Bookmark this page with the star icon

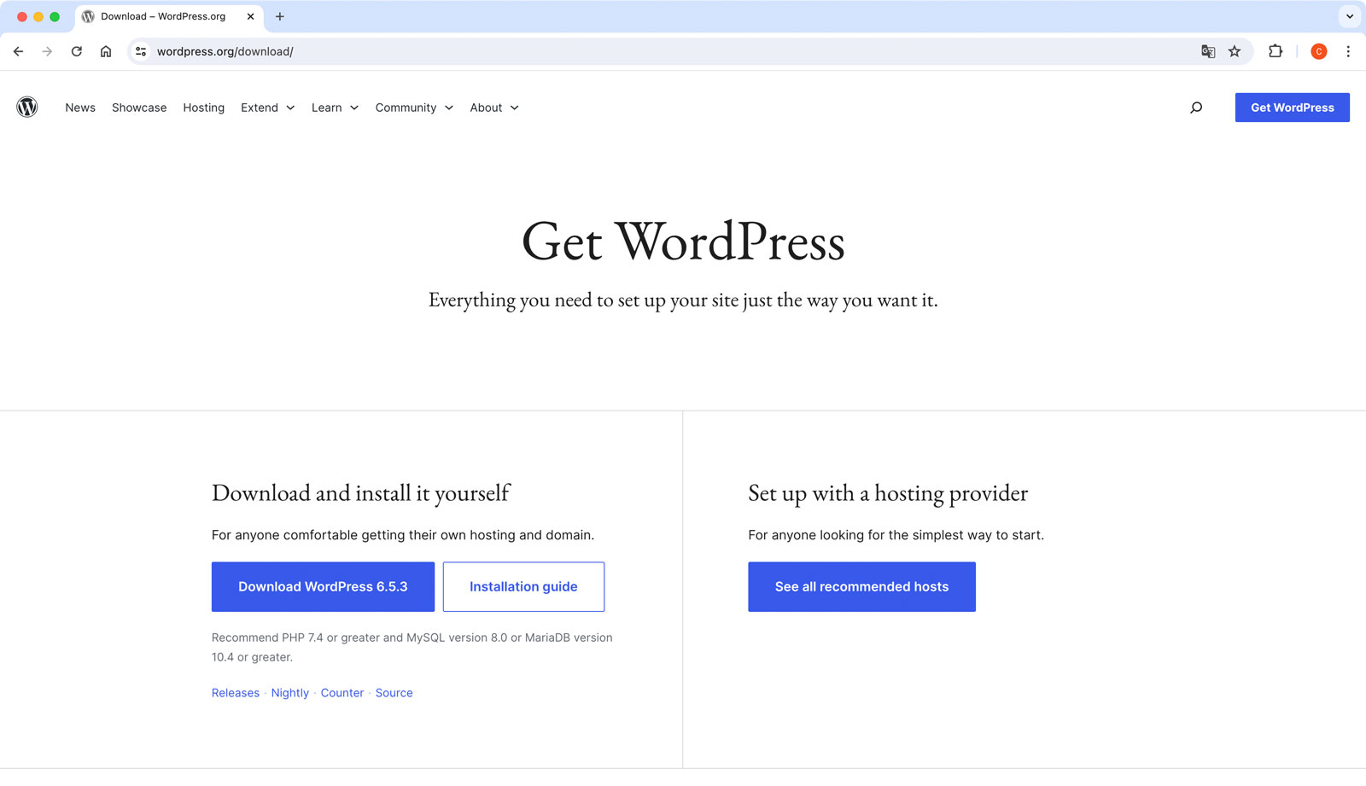click(x=1235, y=51)
